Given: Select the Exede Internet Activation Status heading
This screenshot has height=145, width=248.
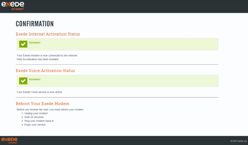Looking at the screenshot, I should click(48, 34).
